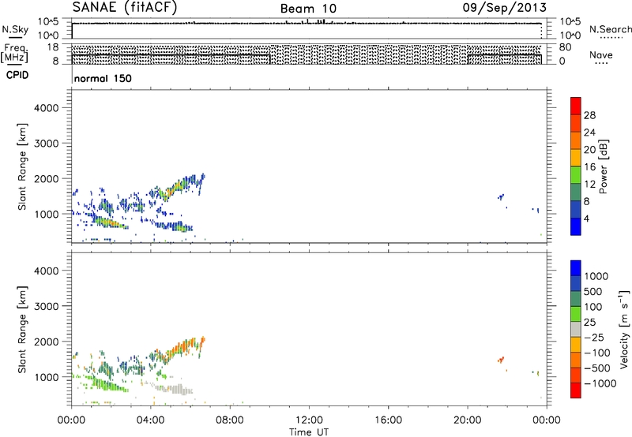This screenshot has width=632, height=437.
Task: Click "Slant Range [km]" label of power panel
Action: 22,166
